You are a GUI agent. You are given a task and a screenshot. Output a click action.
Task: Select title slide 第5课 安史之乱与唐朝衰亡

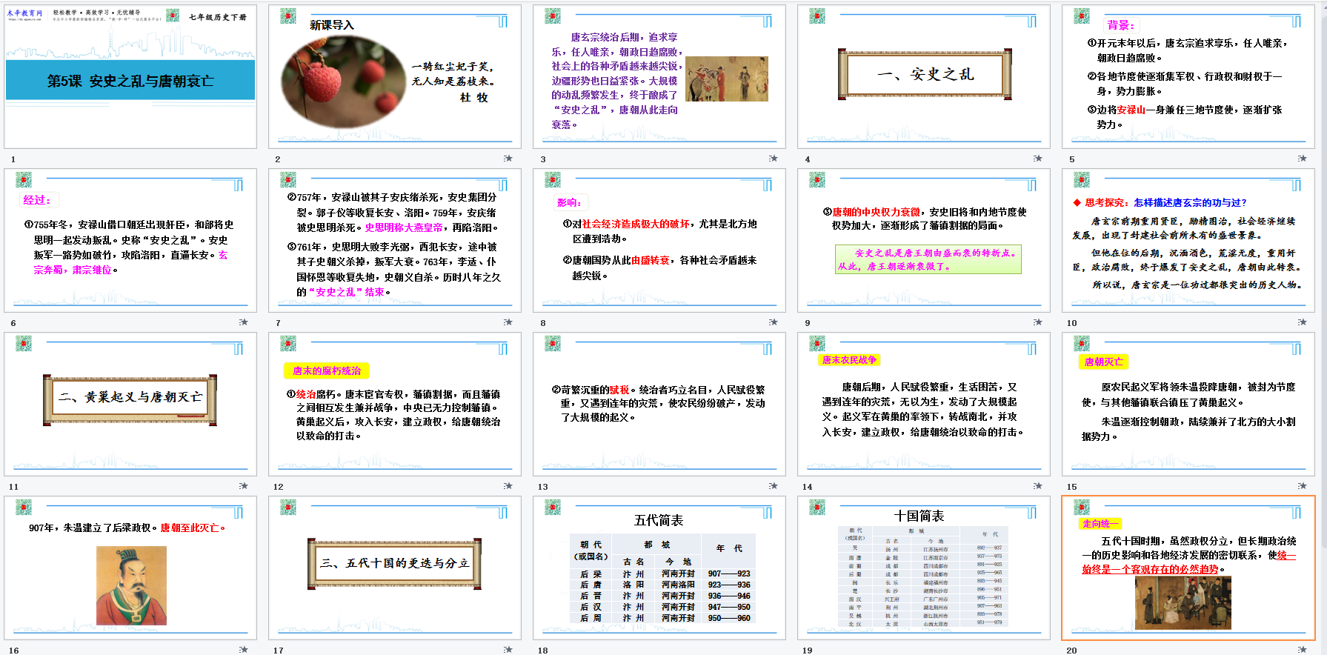(130, 77)
